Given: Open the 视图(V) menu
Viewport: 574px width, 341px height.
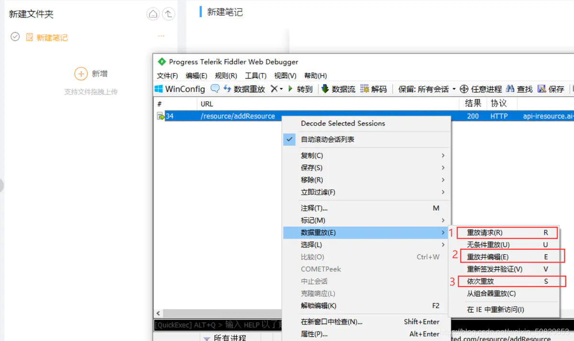Looking at the screenshot, I should [x=285, y=76].
